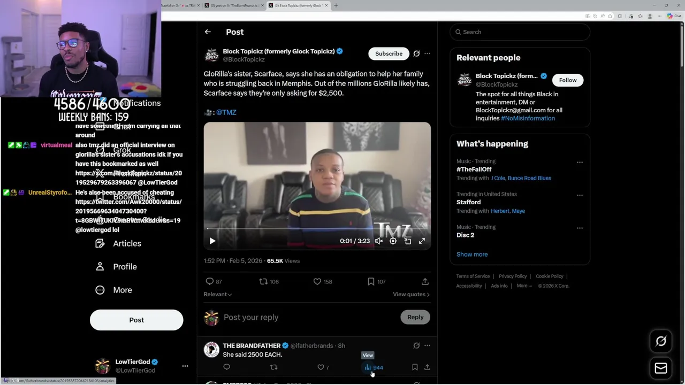Image resolution: width=685 pixels, height=385 pixels.
Task: Toggle picture-in-picture on video
Action: 407,241
